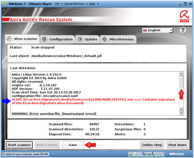Click the red ALERT Eicar-Test-Signature line
Screen dimensions: 194x158
tap(93, 101)
